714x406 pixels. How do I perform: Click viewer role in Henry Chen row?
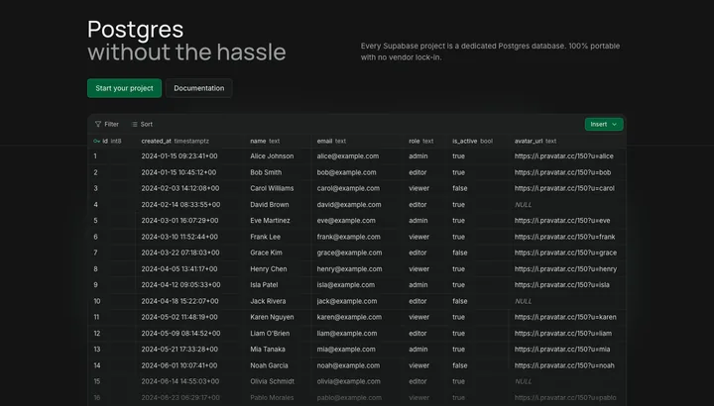coord(418,269)
